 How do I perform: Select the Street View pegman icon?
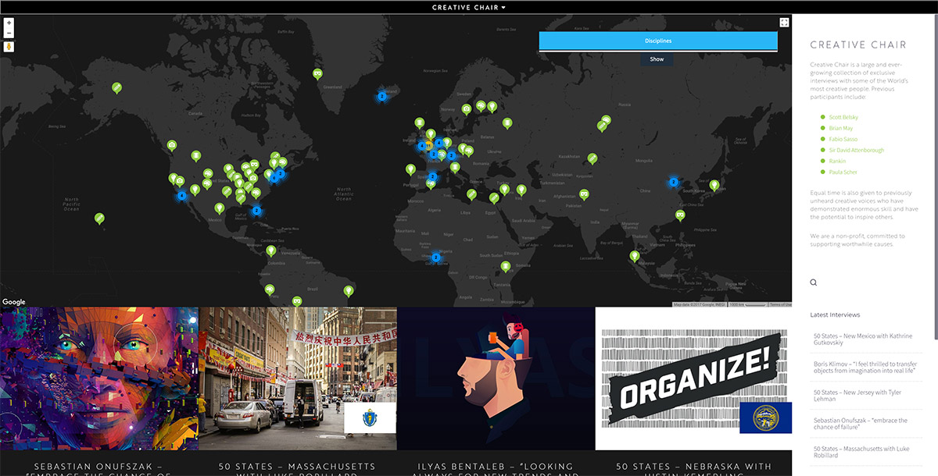pyautogui.click(x=9, y=47)
